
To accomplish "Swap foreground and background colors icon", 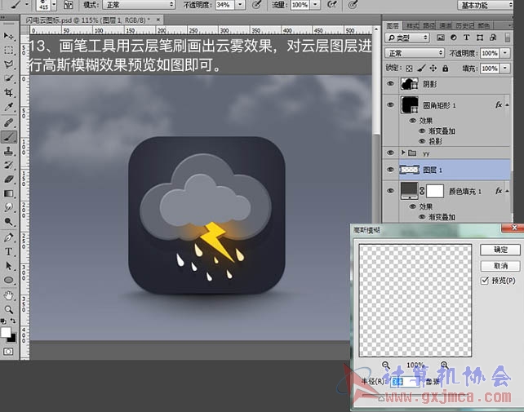I will pyautogui.click(x=13, y=321).
